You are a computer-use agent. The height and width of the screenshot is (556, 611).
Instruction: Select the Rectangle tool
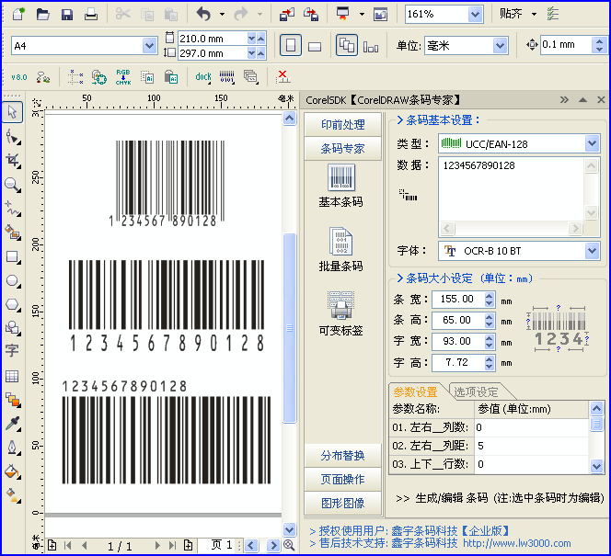click(x=13, y=257)
